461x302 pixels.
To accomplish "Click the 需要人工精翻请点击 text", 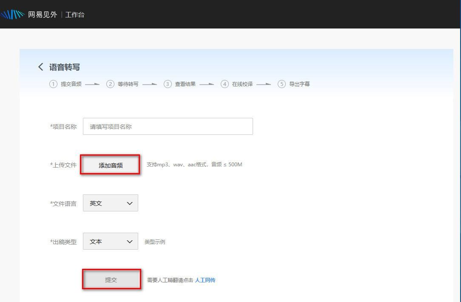I will click(x=170, y=280).
